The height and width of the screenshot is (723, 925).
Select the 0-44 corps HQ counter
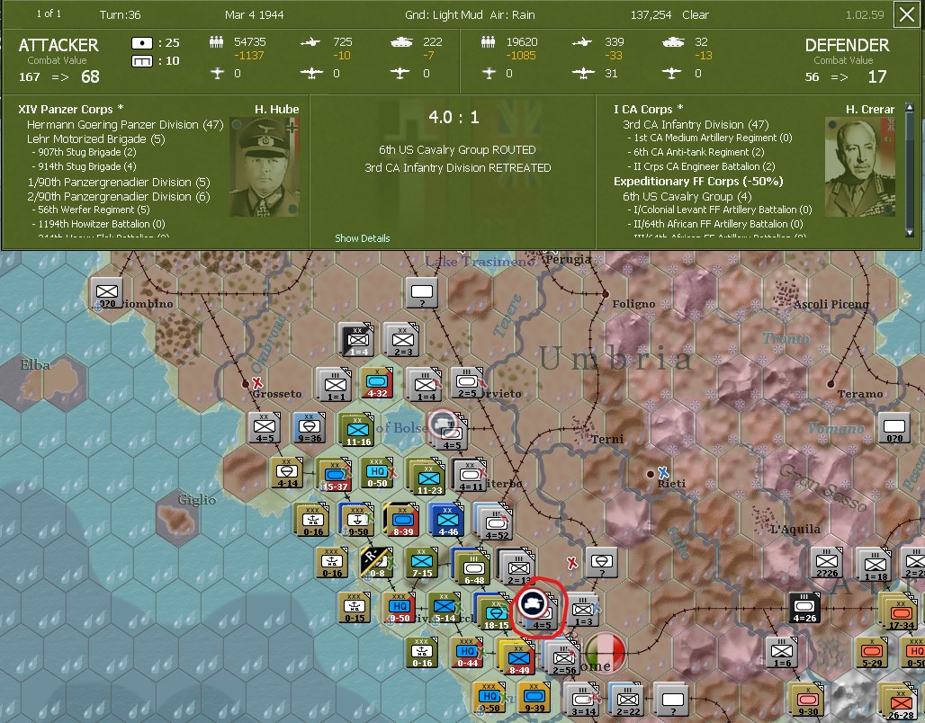pyautogui.click(x=467, y=653)
